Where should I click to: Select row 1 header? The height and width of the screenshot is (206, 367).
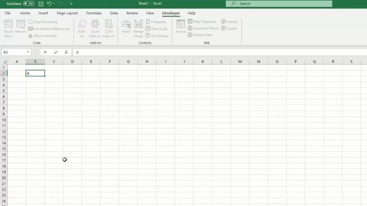pyautogui.click(x=4, y=68)
